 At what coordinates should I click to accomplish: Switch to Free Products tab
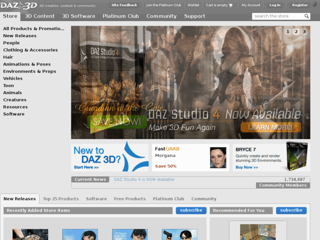click(x=130, y=199)
